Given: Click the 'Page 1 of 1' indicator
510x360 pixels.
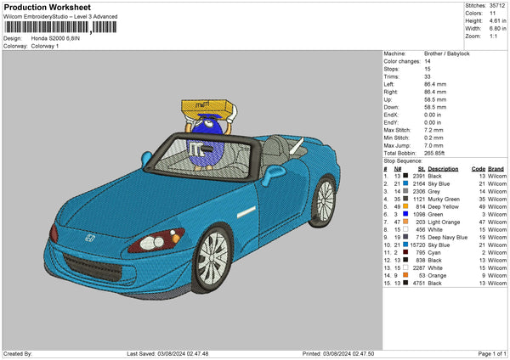Looking at the screenshot, I should click(492, 353).
